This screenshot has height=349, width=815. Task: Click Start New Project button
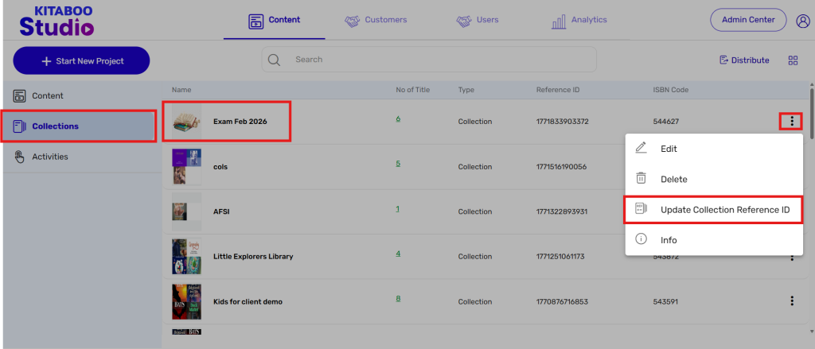(x=81, y=61)
